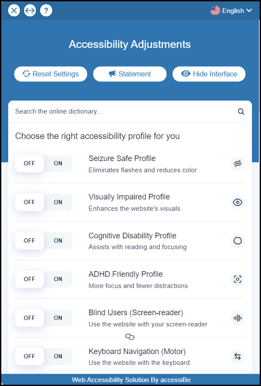This screenshot has width=261, height=386.
Task: Open the English language dropdown
Action: [231, 11]
